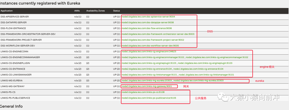Screen dimensions: 289x110
Task: Open the node3 linkis-ps-cs:9108 link
Action: coord(143,92)
